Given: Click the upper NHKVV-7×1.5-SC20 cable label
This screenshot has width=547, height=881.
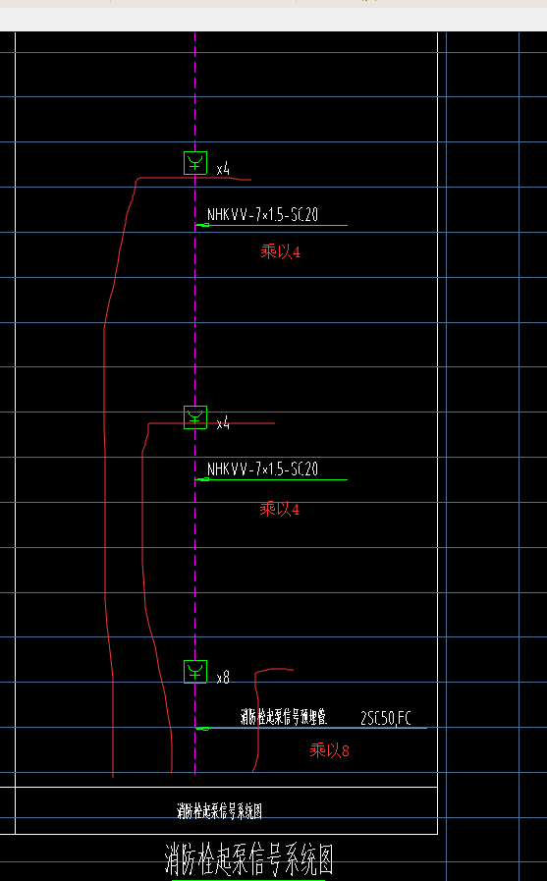Looking at the screenshot, I should pos(262,215).
